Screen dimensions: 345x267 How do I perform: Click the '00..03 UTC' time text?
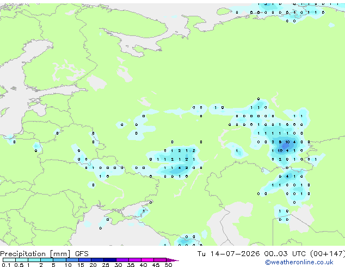click(285, 254)
